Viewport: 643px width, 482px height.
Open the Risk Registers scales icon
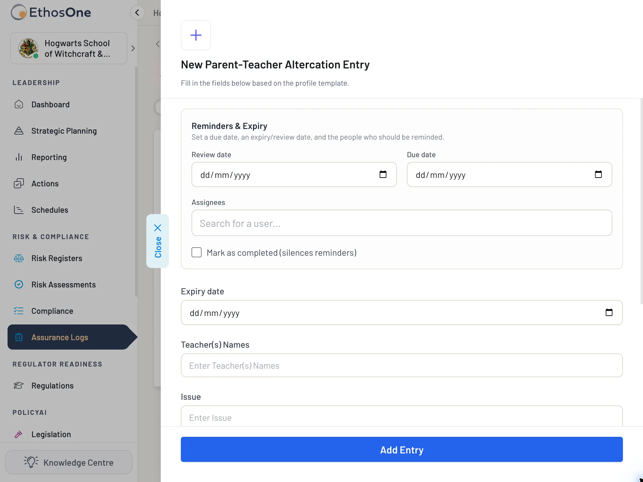19,258
